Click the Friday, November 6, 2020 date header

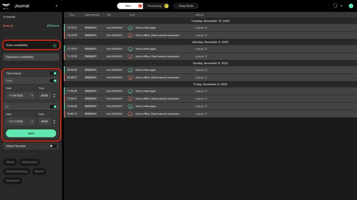click(x=210, y=84)
